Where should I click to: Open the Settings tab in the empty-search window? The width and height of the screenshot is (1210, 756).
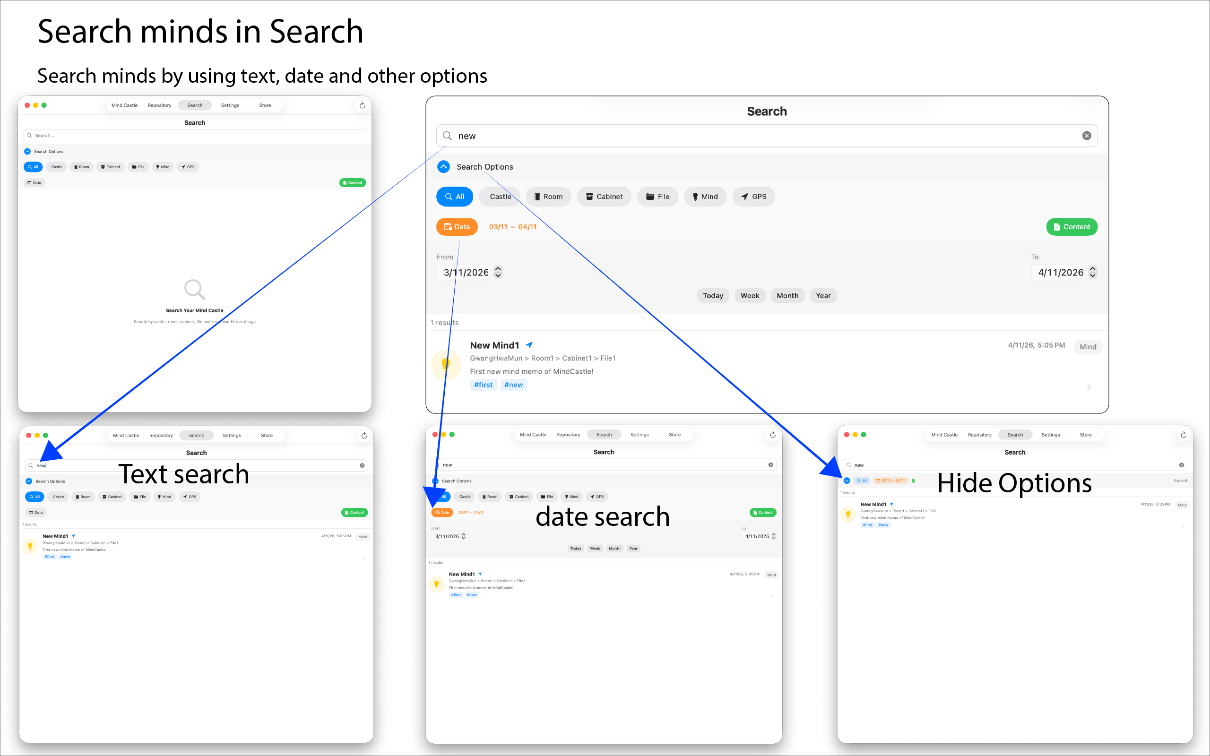(230, 105)
